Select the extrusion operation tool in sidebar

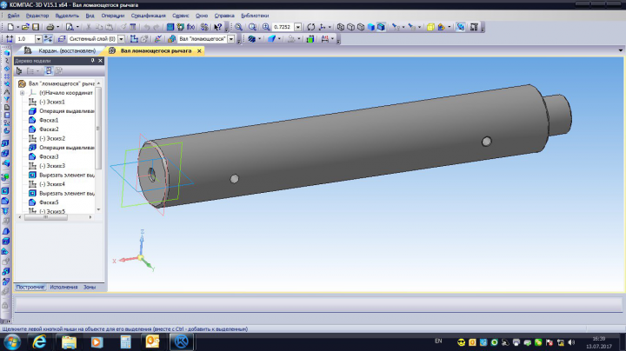click(5, 142)
